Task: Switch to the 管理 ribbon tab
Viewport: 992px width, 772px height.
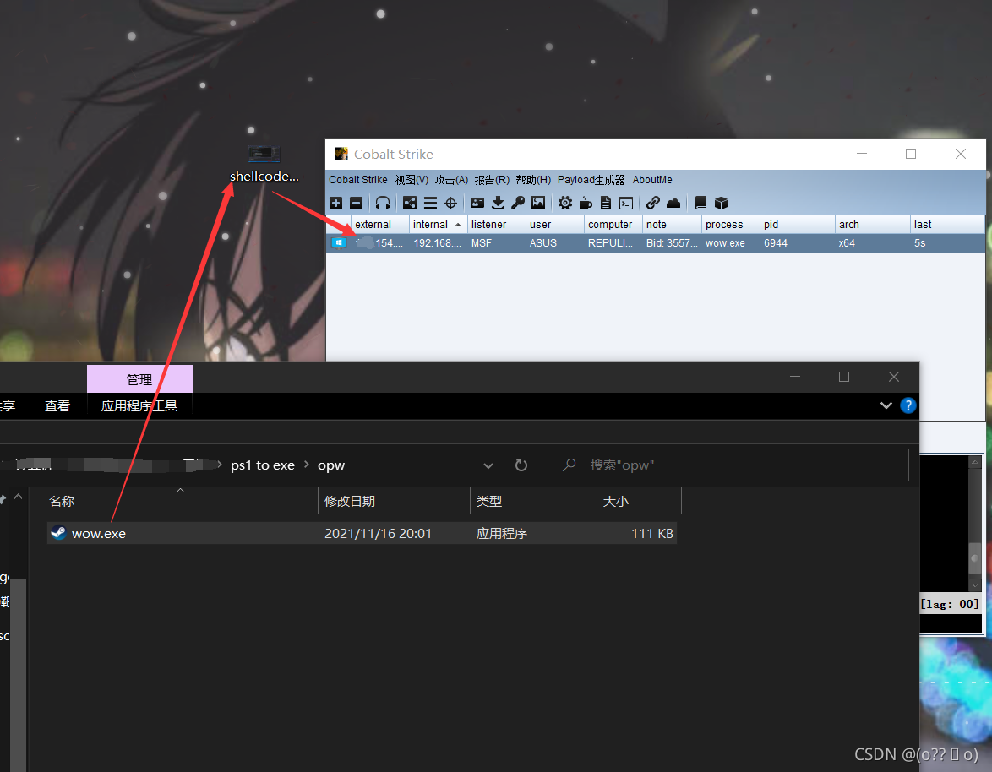Action: pos(139,379)
